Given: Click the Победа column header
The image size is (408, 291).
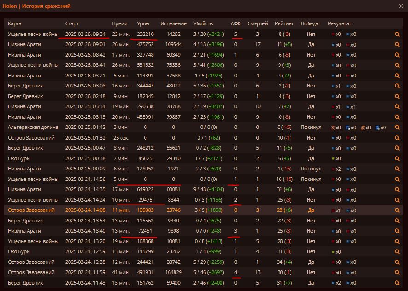Looking at the screenshot, I should click(x=309, y=23).
